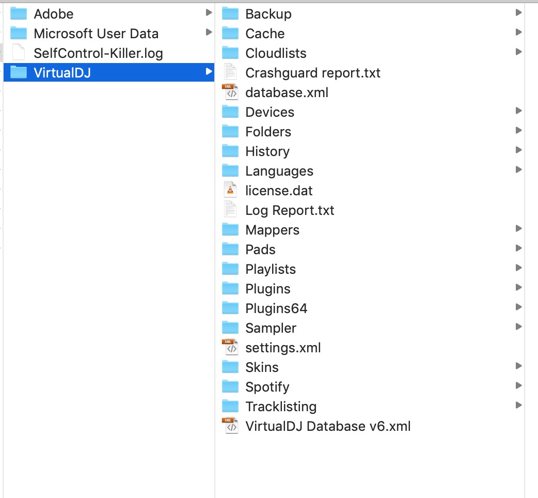538x498 pixels.
Task: Click the History folder icon
Action: point(230,151)
